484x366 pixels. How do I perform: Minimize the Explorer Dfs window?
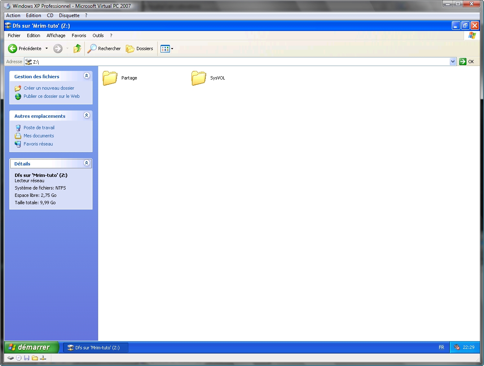[456, 26]
